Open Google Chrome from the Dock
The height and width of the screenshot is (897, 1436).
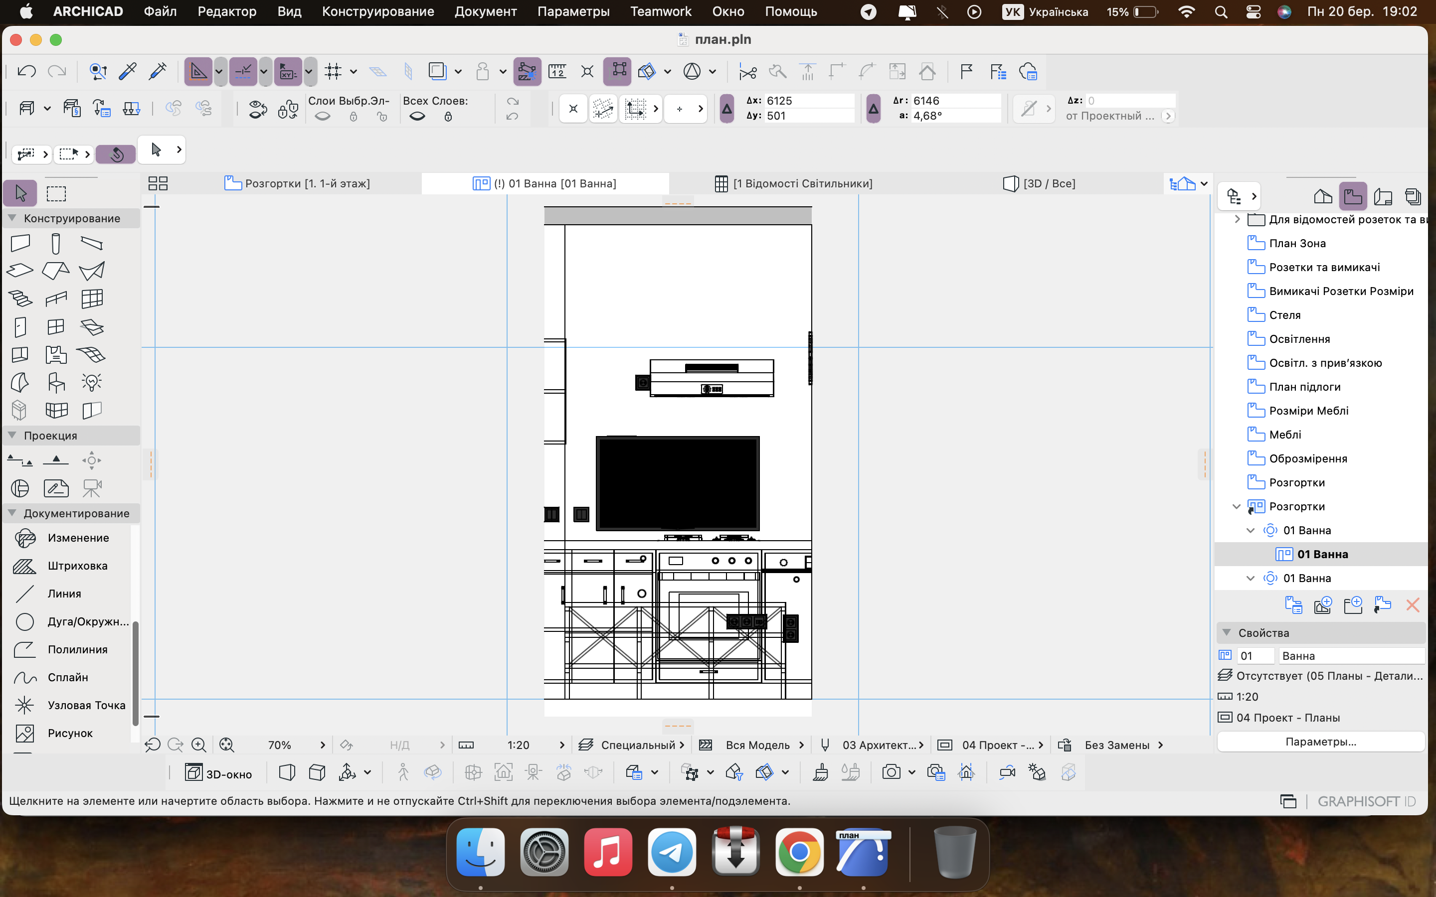(799, 853)
